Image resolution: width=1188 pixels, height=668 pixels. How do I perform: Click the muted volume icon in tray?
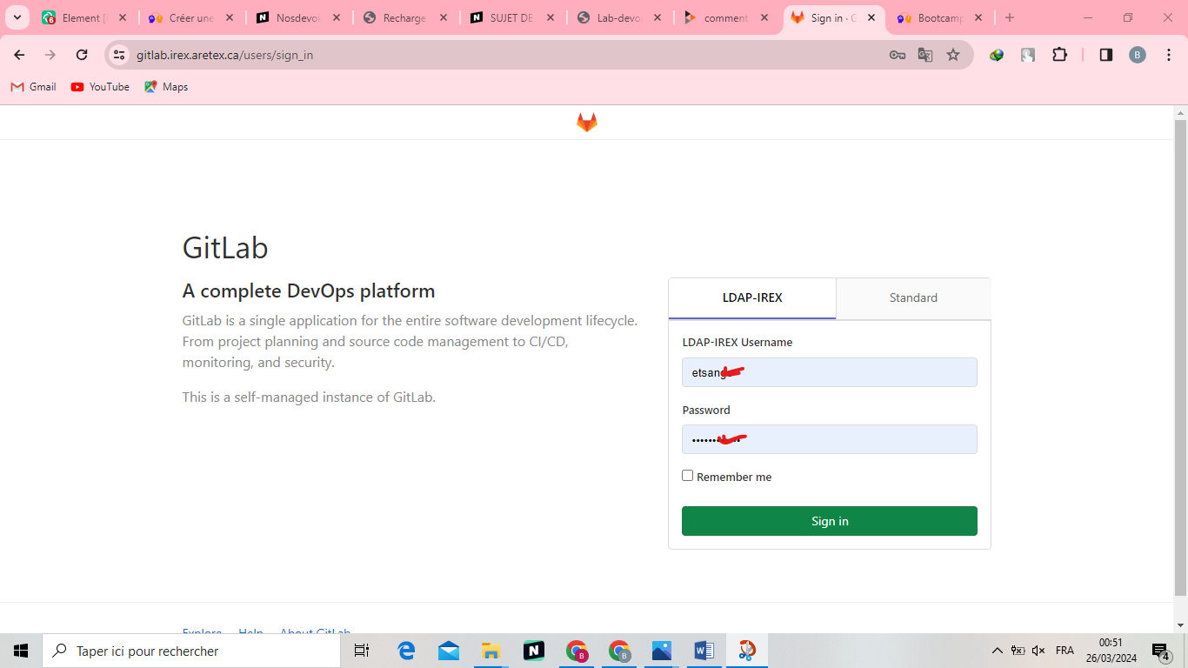1038,651
